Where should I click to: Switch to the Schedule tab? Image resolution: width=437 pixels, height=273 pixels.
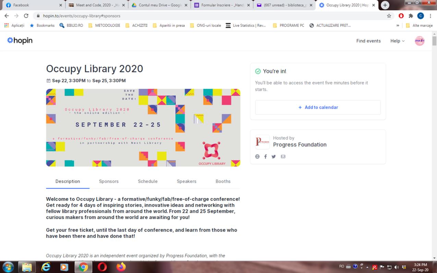click(x=148, y=181)
